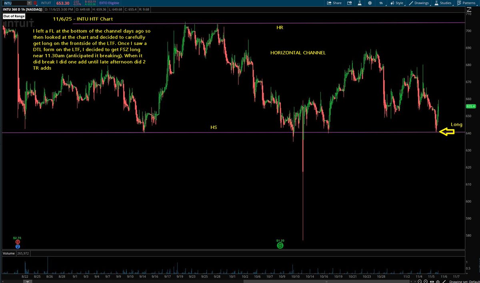Click the Long text annotation

456,124
